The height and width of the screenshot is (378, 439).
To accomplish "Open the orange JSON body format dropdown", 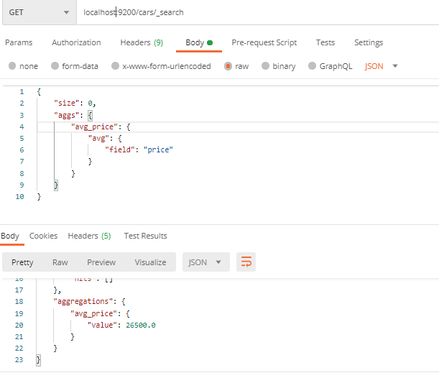I will pos(381,66).
